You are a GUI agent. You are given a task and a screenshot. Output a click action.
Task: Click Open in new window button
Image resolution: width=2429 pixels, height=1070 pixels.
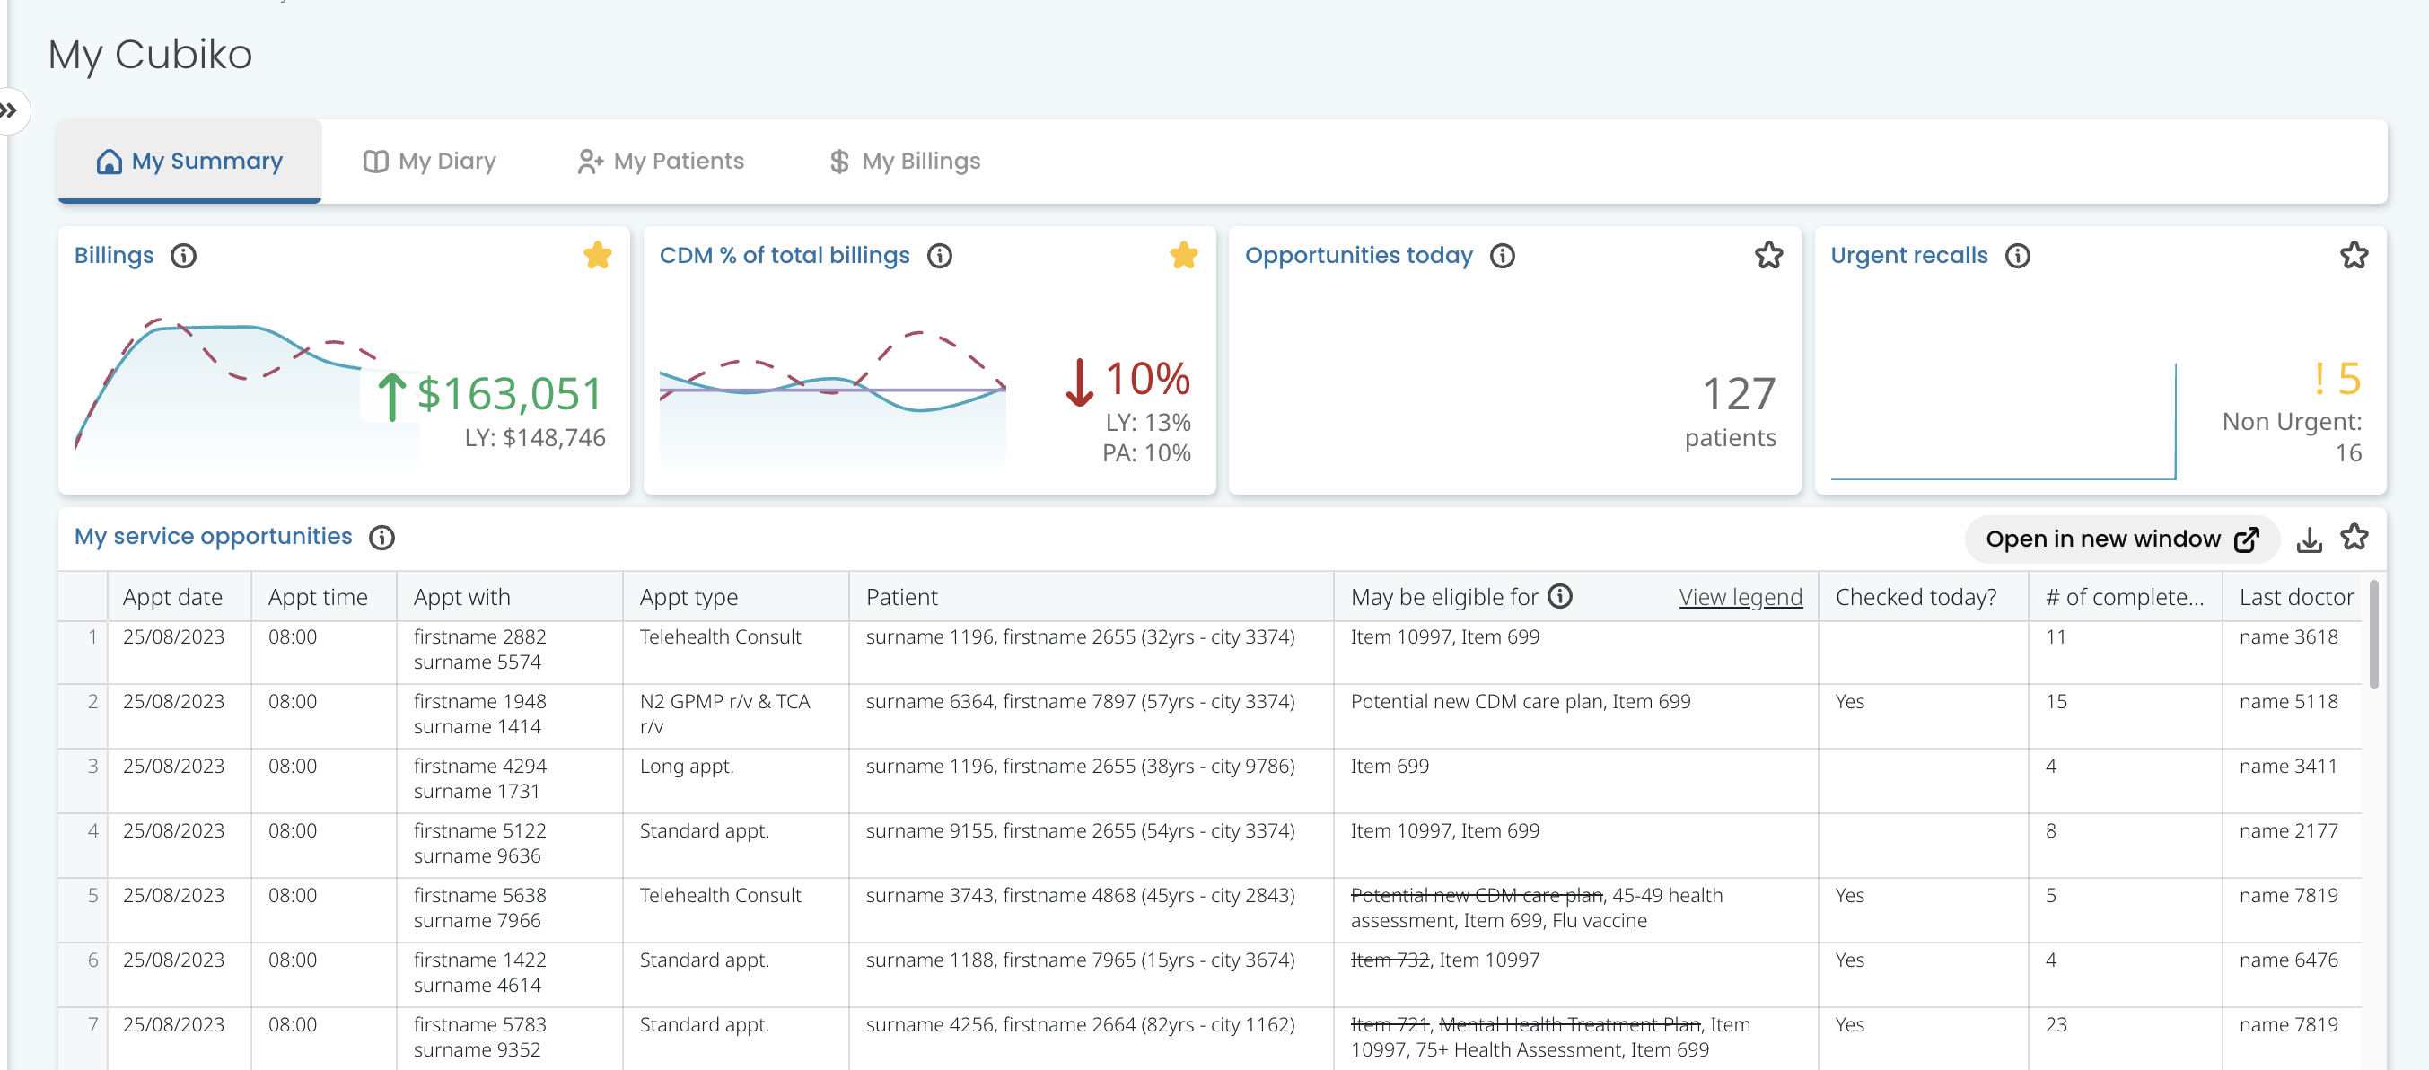2120,539
